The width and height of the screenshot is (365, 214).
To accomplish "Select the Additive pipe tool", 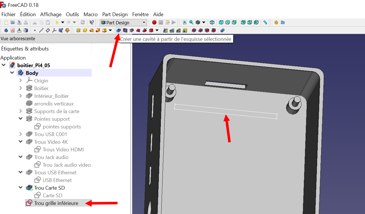I will [x=98, y=30].
